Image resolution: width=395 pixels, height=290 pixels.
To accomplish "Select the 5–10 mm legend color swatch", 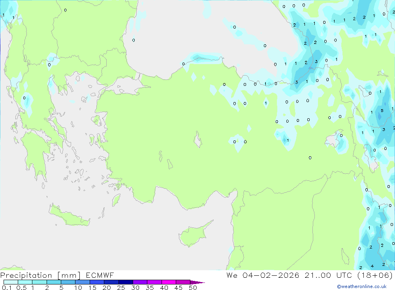I will (68, 282).
